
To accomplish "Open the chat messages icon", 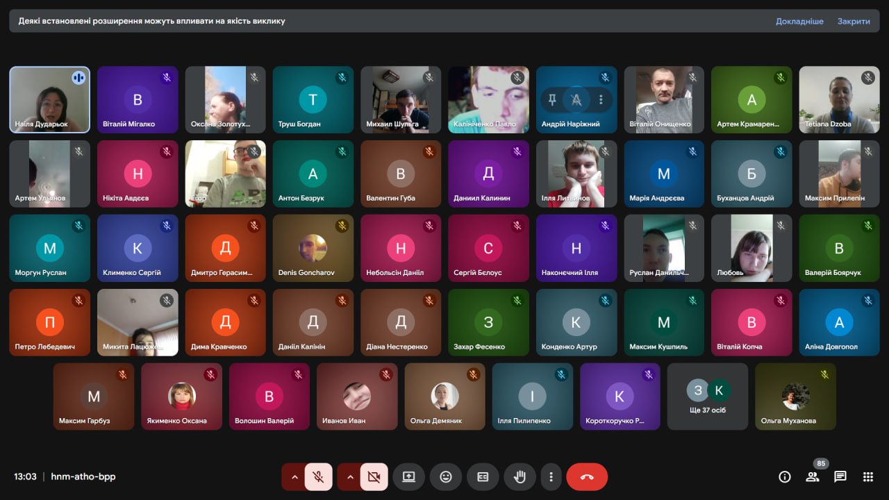I will click(x=840, y=477).
